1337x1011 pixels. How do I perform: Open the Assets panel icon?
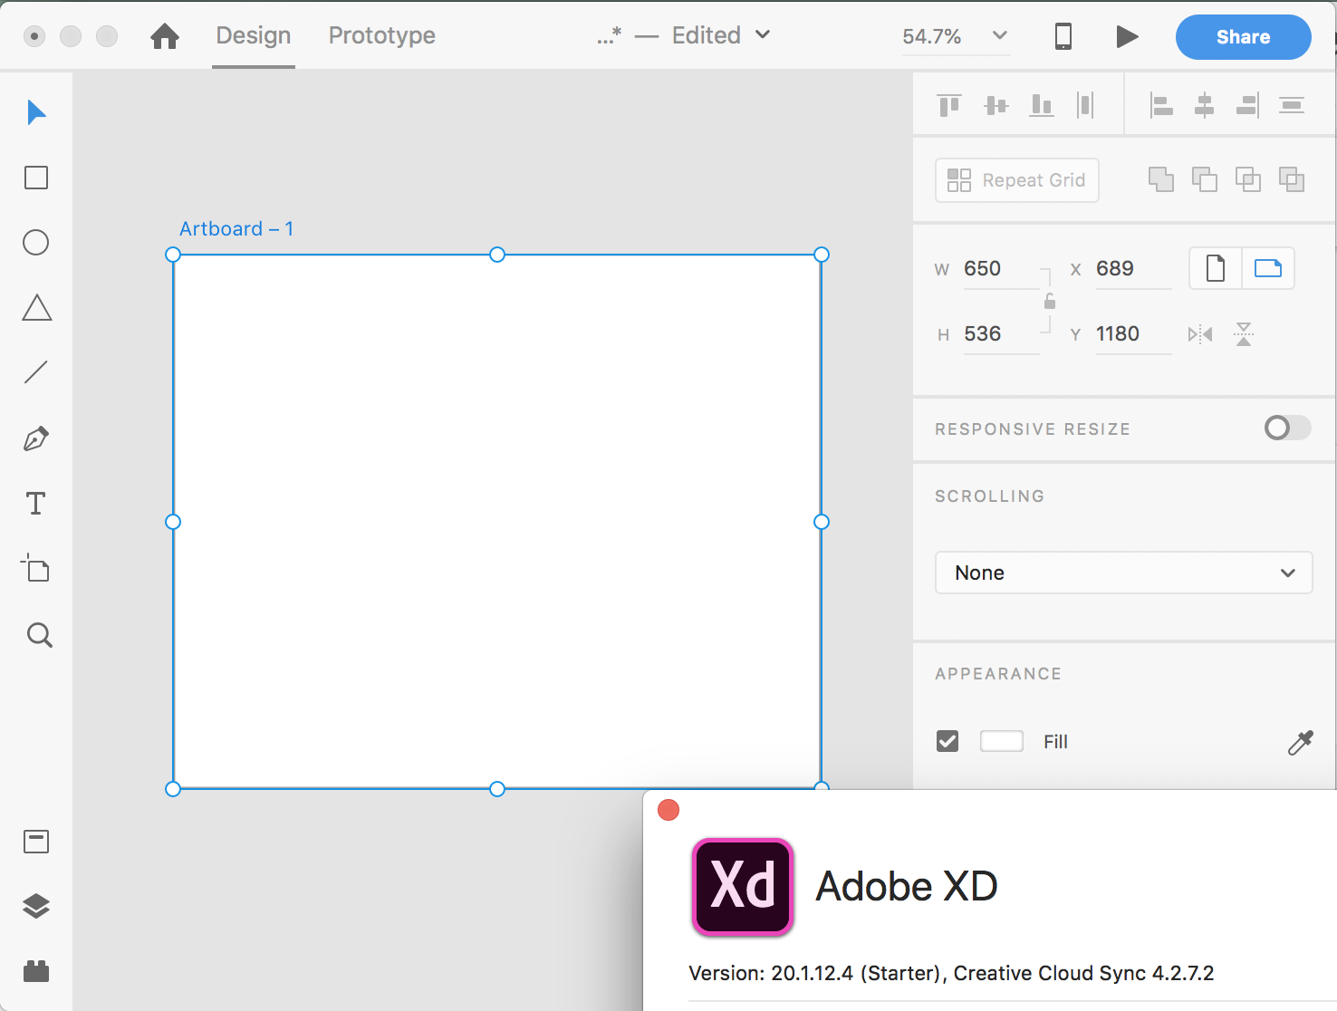(36, 842)
